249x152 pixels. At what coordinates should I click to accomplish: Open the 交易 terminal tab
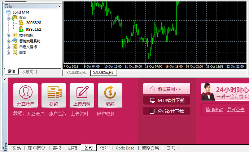click(16, 148)
